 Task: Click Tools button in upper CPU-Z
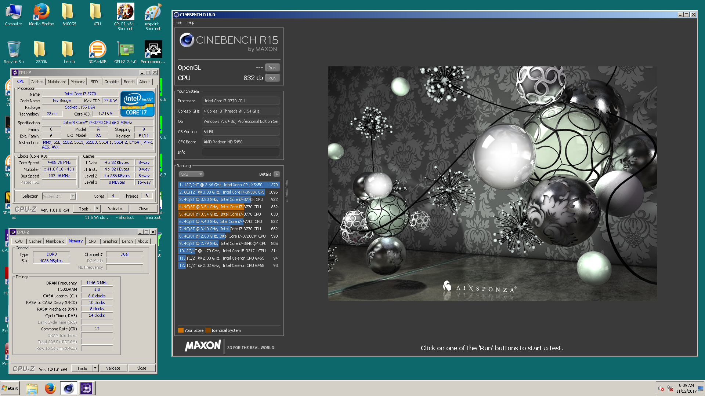(x=84, y=209)
